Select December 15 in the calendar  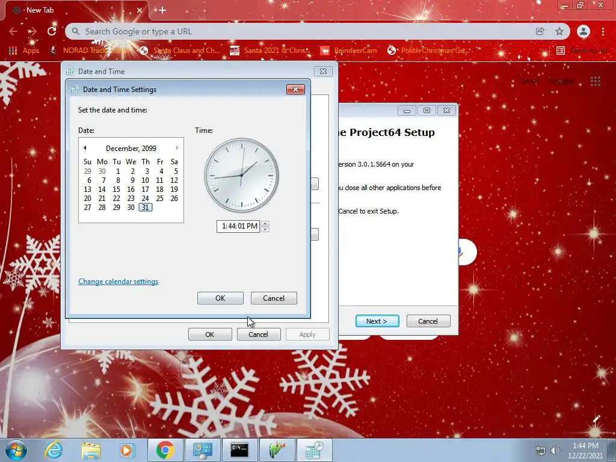pyautogui.click(x=116, y=189)
